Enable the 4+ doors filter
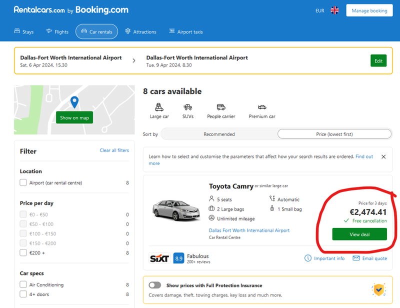Viewport: 400px width, 308px height. coord(23,294)
